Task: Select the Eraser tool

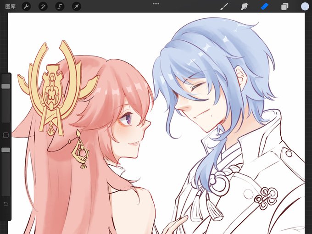Action: 264,6
